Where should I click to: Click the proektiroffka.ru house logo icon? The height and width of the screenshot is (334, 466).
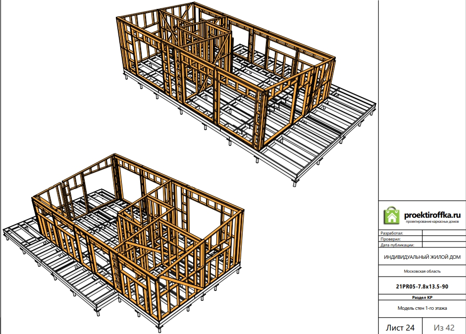(392, 215)
